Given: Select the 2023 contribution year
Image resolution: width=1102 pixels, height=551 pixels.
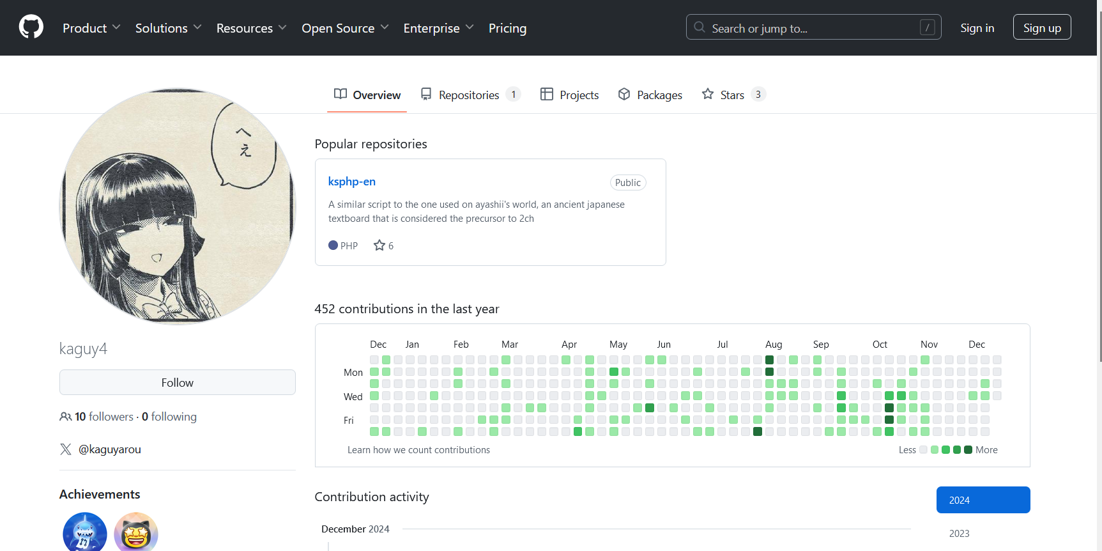Looking at the screenshot, I should pyautogui.click(x=959, y=533).
